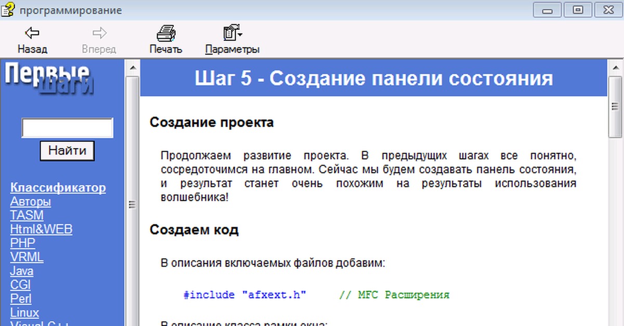624x326 pixels.
Task: Click the Найти search button
Action: (x=67, y=151)
